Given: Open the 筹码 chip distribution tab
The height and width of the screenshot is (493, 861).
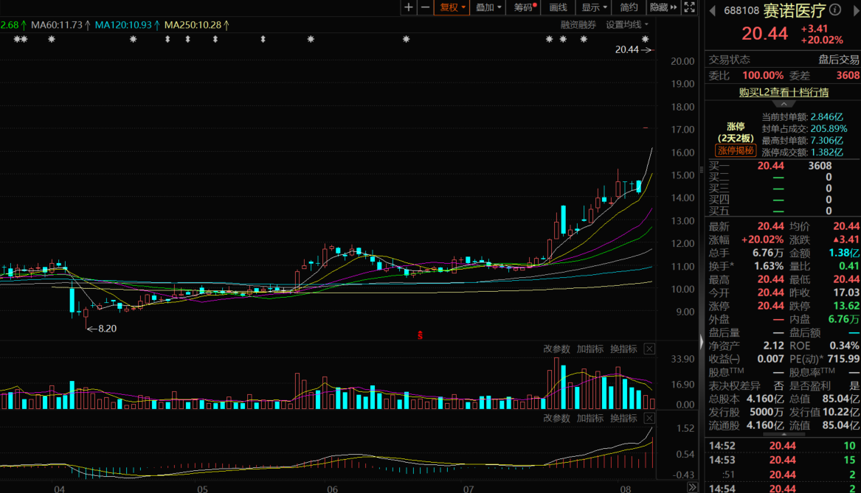Looking at the screenshot, I should (525, 7).
